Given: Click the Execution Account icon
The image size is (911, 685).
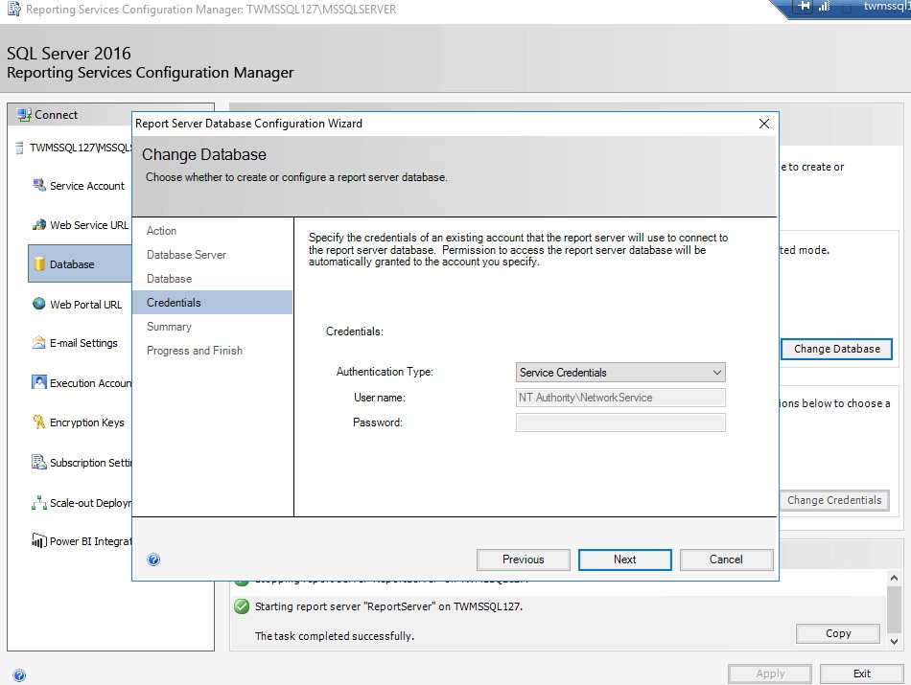Looking at the screenshot, I should tap(39, 382).
